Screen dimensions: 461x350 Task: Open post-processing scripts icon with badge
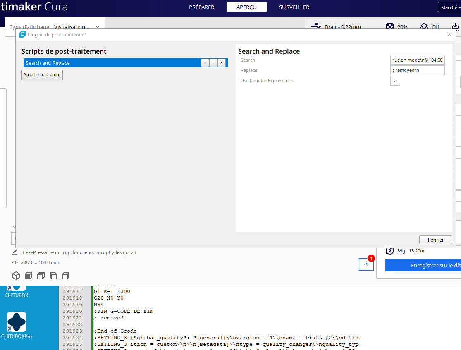point(366,264)
